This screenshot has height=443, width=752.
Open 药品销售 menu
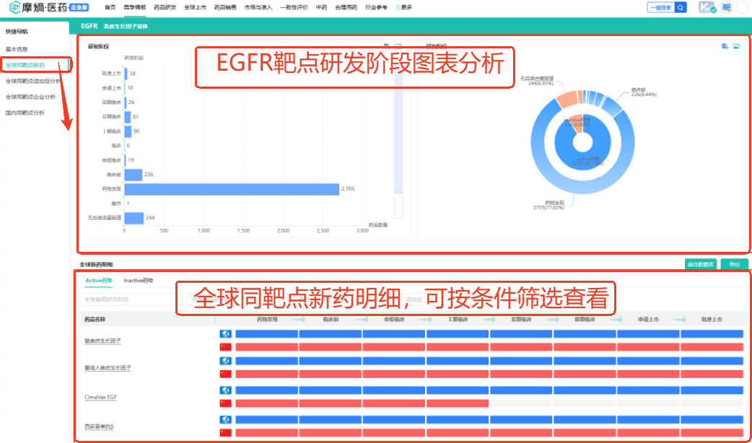tap(225, 7)
